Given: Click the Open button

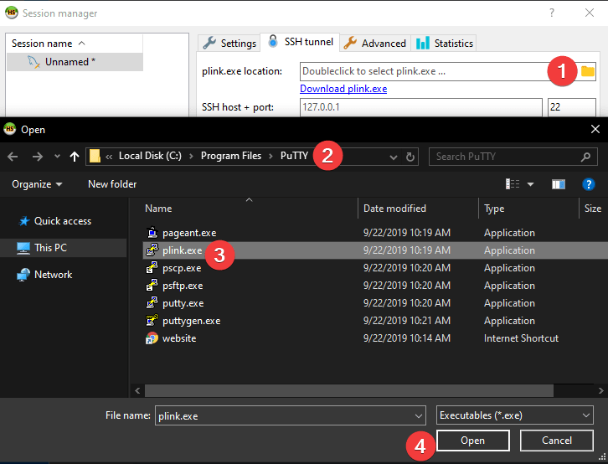Looking at the screenshot, I should pyautogui.click(x=472, y=441).
